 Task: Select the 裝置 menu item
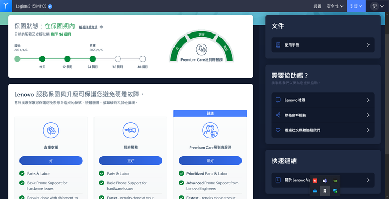pyautogui.click(x=317, y=6)
